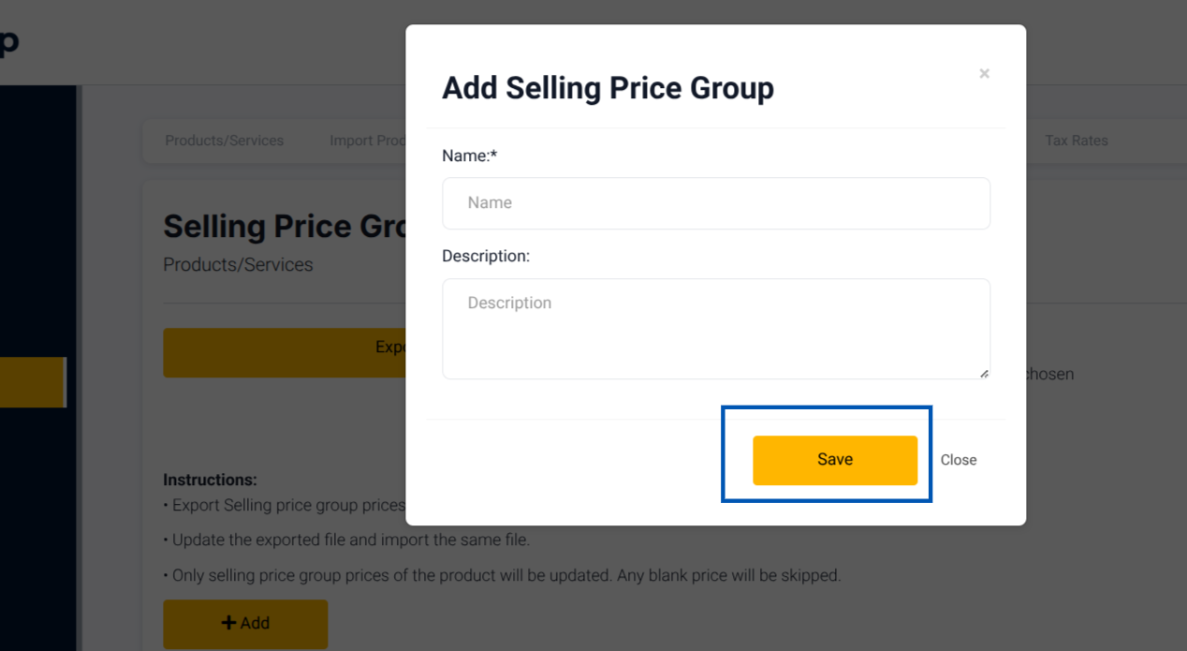Click the Products/Services subtitle under the heading
Image resolution: width=1187 pixels, height=651 pixels.
pyautogui.click(x=238, y=265)
